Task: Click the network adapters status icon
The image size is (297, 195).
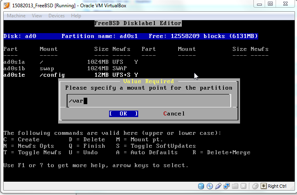Action: point(226,186)
